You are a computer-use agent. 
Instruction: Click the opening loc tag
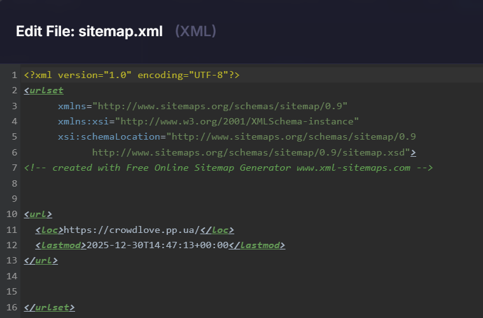point(50,230)
